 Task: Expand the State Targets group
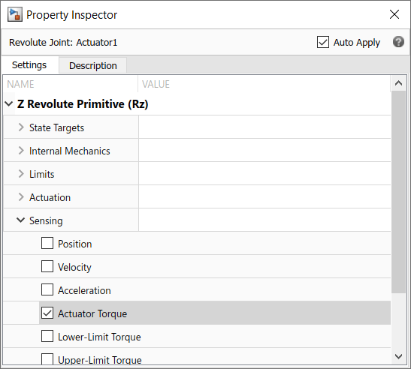[x=21, y=127]
